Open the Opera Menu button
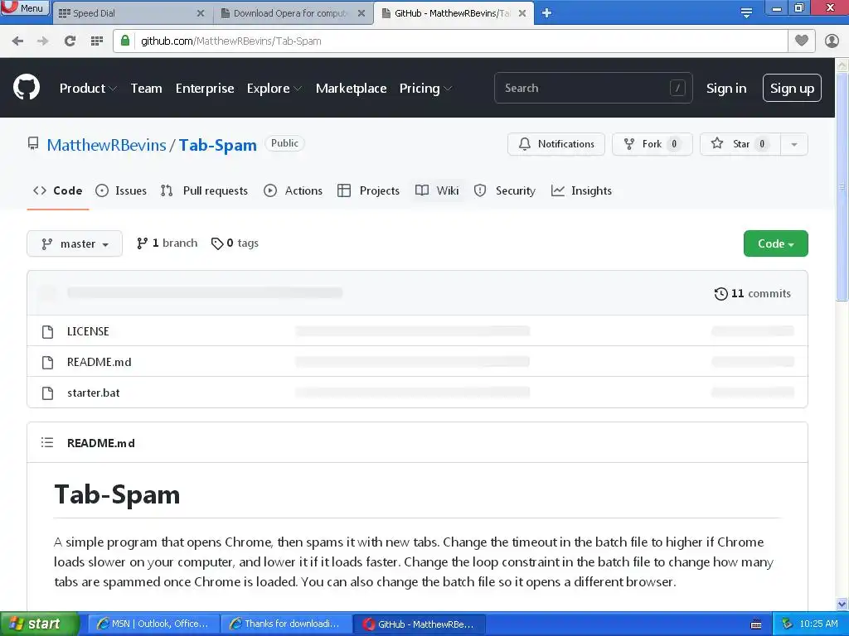Screen dimensions: 849x636 (x=24, y=7)
